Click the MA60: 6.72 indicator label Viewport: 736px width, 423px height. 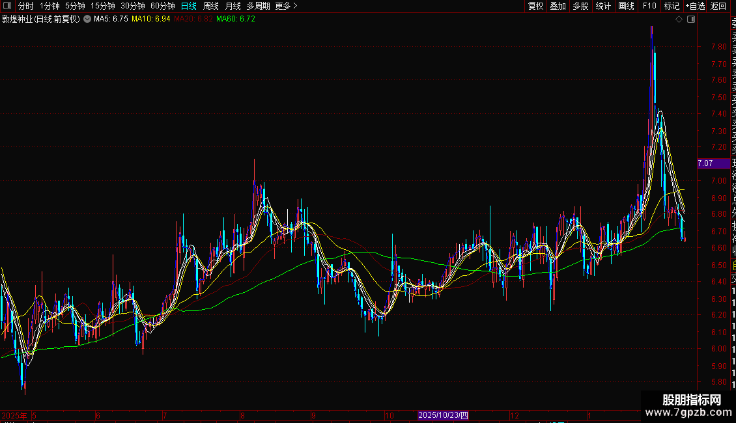[236, 19]
